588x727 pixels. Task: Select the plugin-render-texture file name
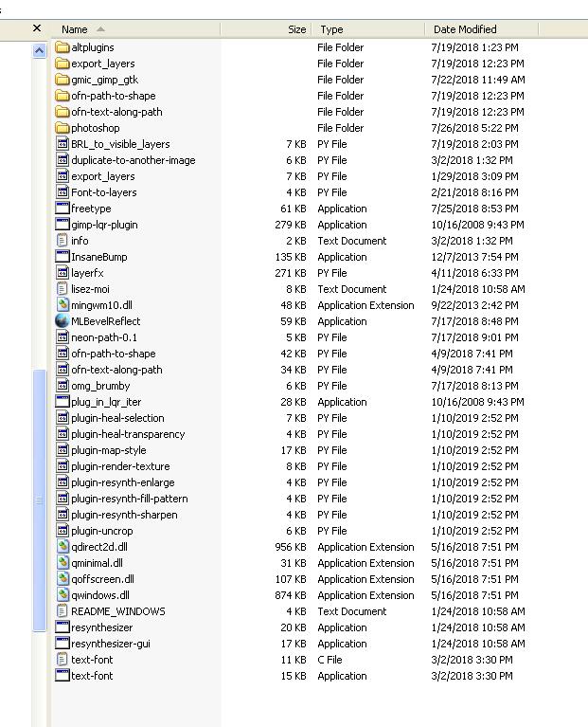click(x=120, y=466)
